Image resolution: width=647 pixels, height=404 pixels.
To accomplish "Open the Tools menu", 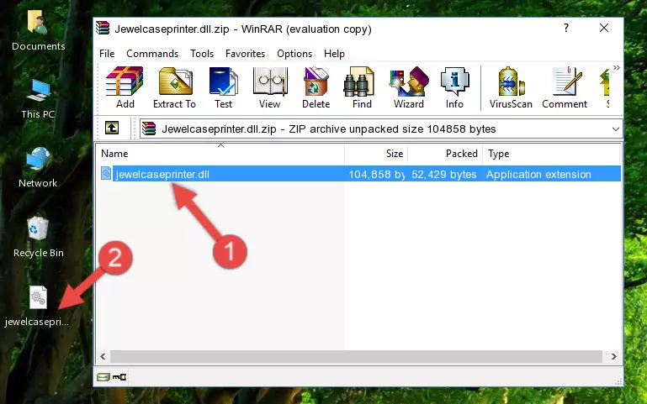I will (202, 54).
